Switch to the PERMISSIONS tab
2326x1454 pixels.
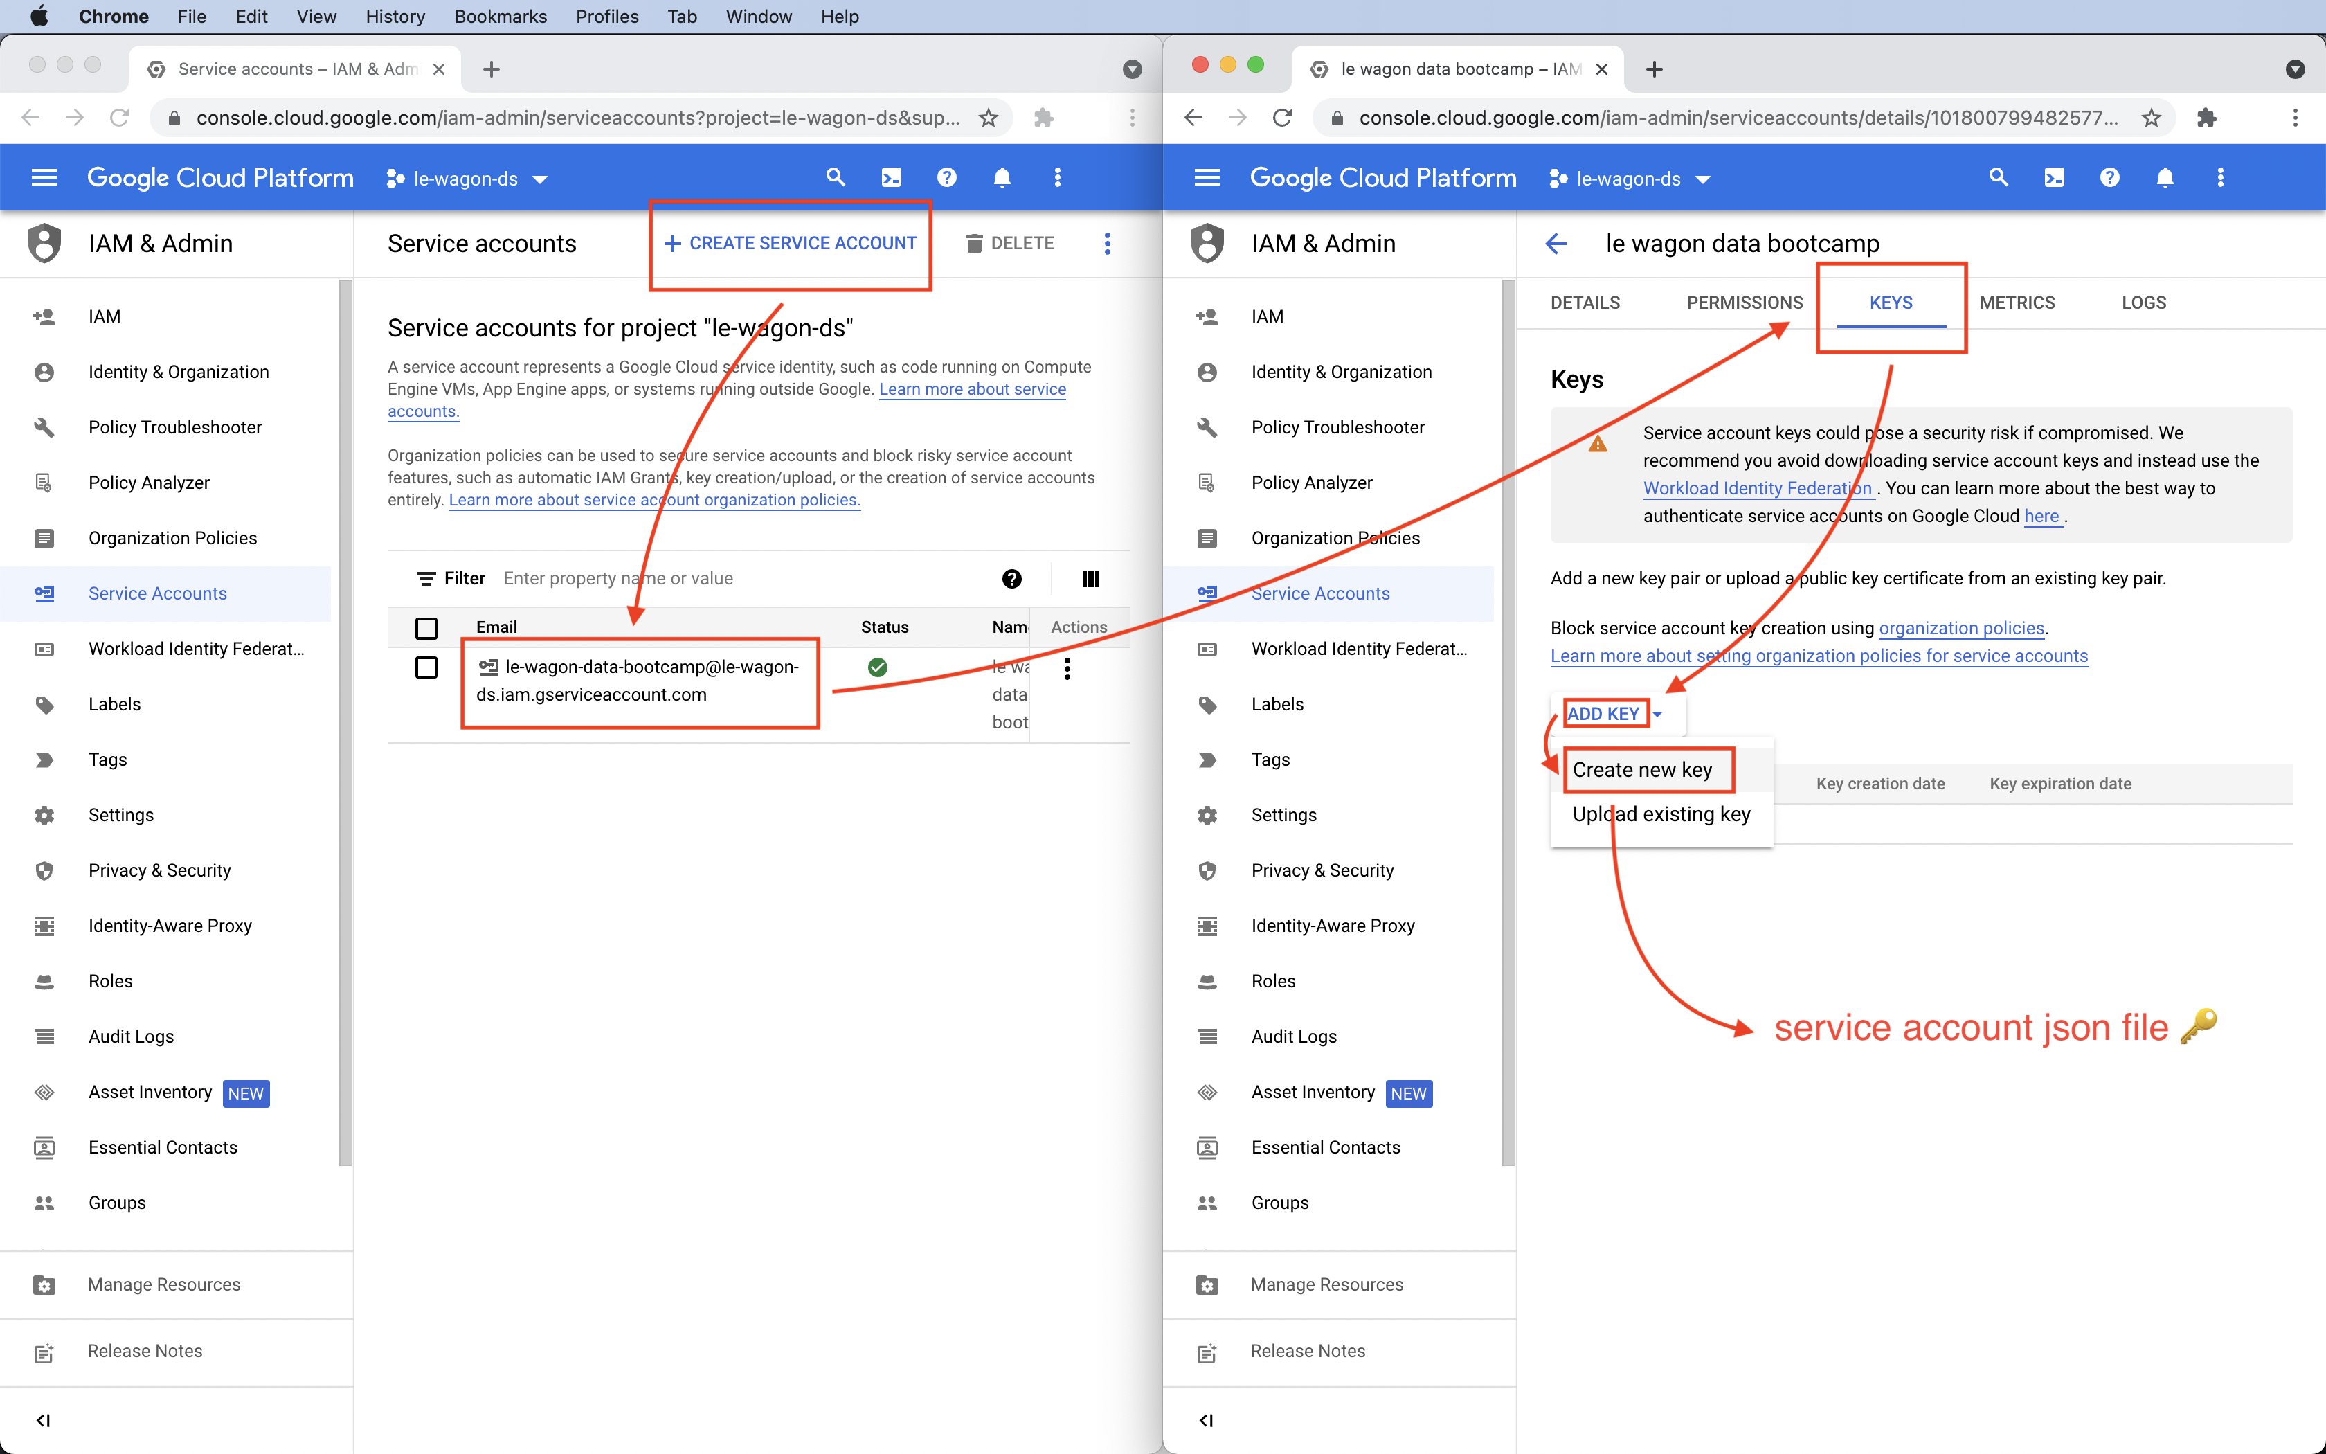[x=1744, y=303]
